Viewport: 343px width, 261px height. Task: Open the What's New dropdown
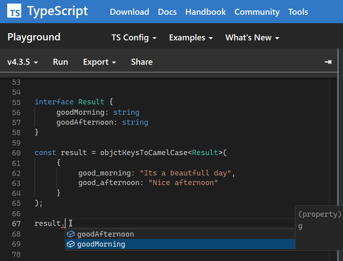pos(252,38)
